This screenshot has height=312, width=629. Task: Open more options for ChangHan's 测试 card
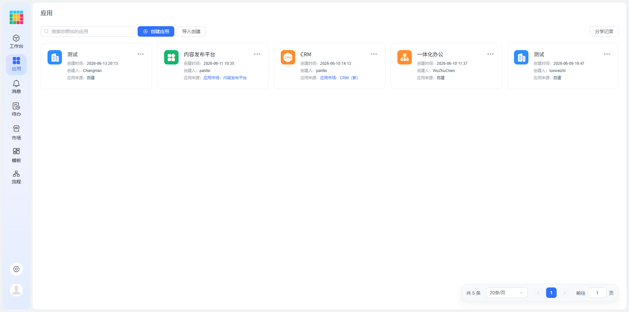click(x=141, y=54)
